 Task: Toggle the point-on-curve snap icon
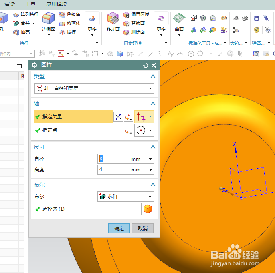click(x=220, y=54)
